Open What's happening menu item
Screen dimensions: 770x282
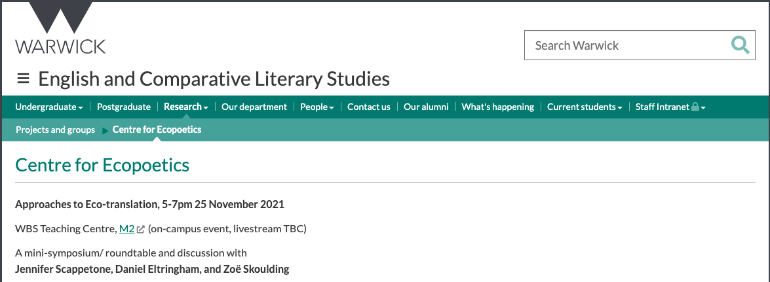coord(497,107)
